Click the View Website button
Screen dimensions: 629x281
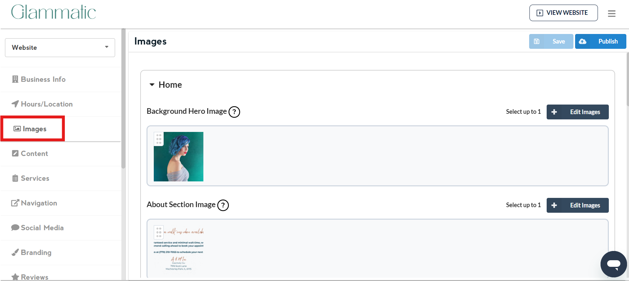point(563,13)
